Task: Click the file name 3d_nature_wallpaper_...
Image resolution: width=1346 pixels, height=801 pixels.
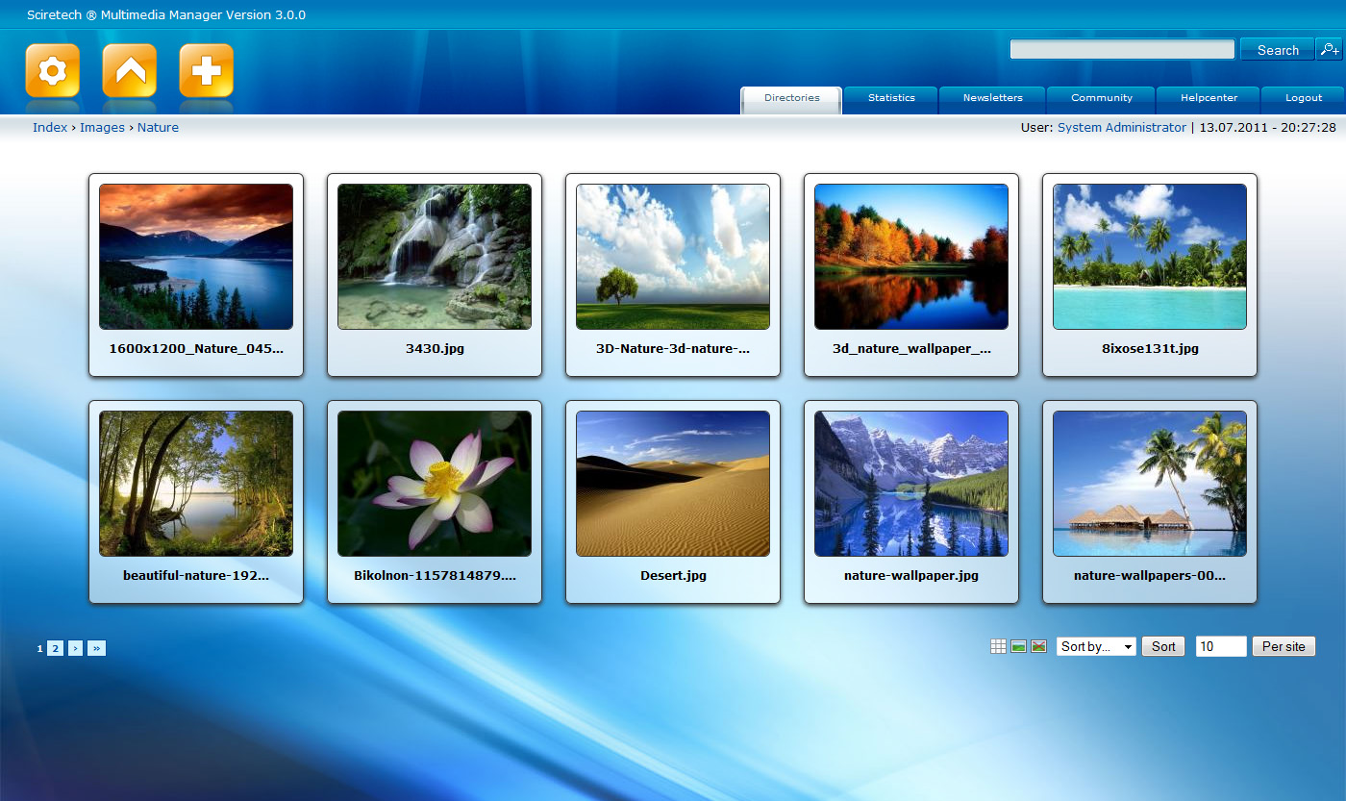Action: point(911,349)
